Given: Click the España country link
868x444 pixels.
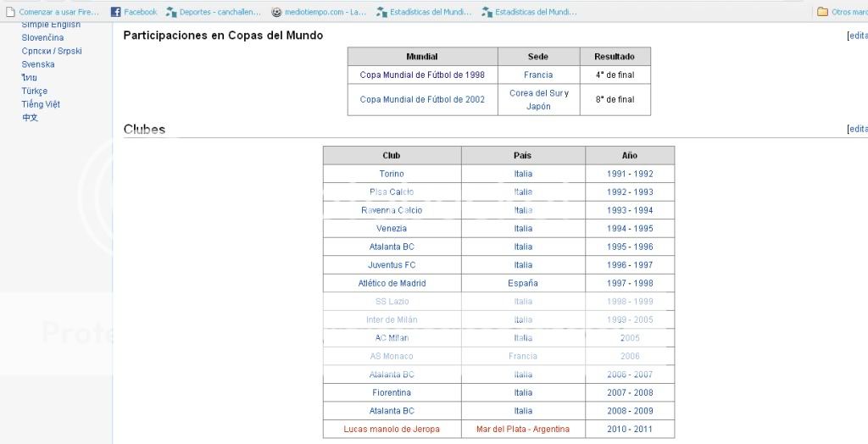Looking at the screenshot, I should coord(523,283).
